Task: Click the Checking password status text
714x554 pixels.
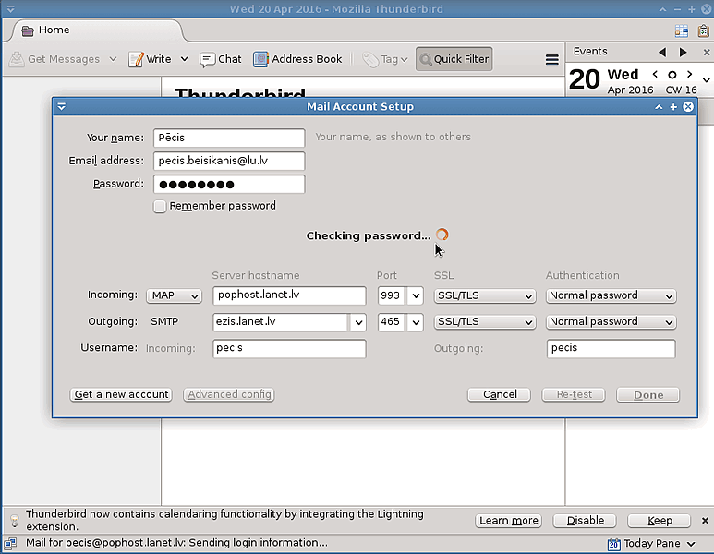Action: pyautogui.click(x=368, y=235)
